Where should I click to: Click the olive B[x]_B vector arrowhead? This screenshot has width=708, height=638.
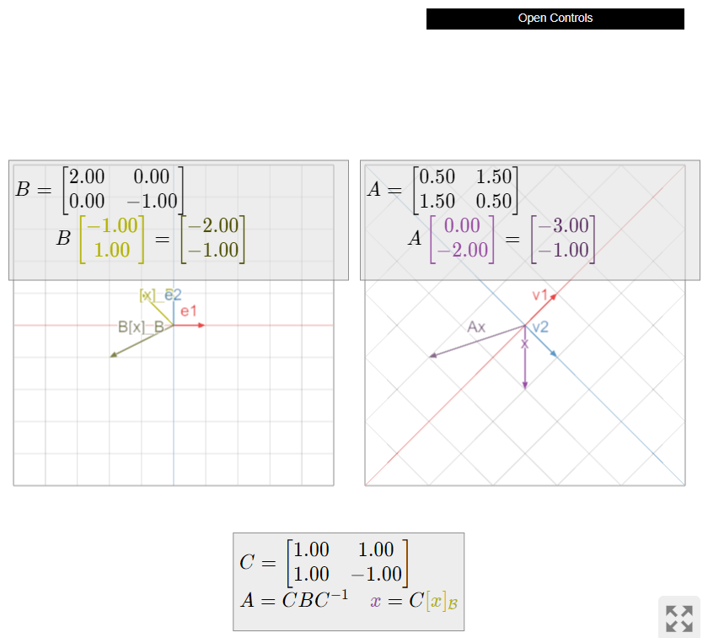[112, 355]
